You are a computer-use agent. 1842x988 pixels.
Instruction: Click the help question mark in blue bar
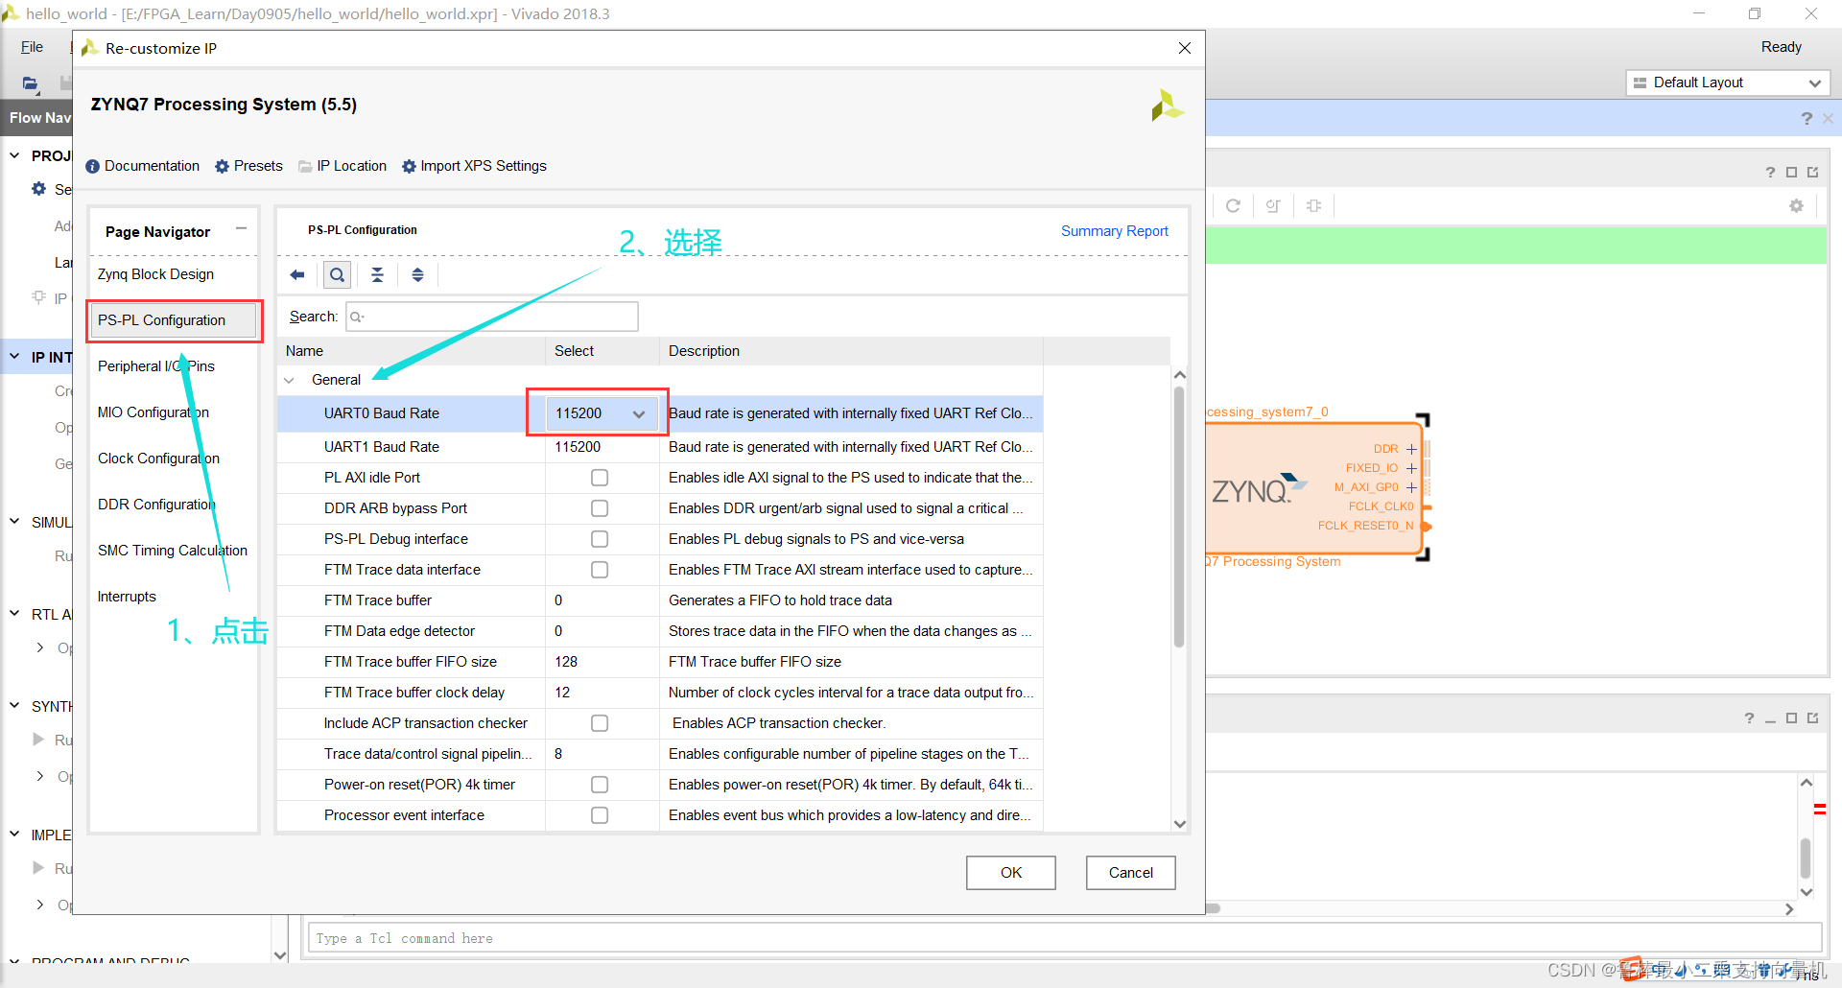click(1807, 118)
